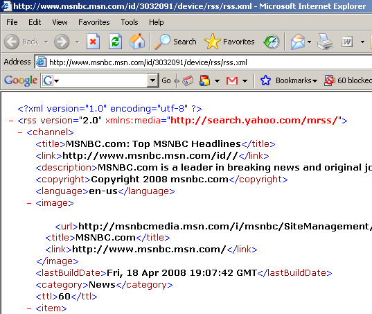
Task: Click lastBuildDate value Fri, 18 Apr 2008
Action: pyautogui.click(x=182, y=272)
